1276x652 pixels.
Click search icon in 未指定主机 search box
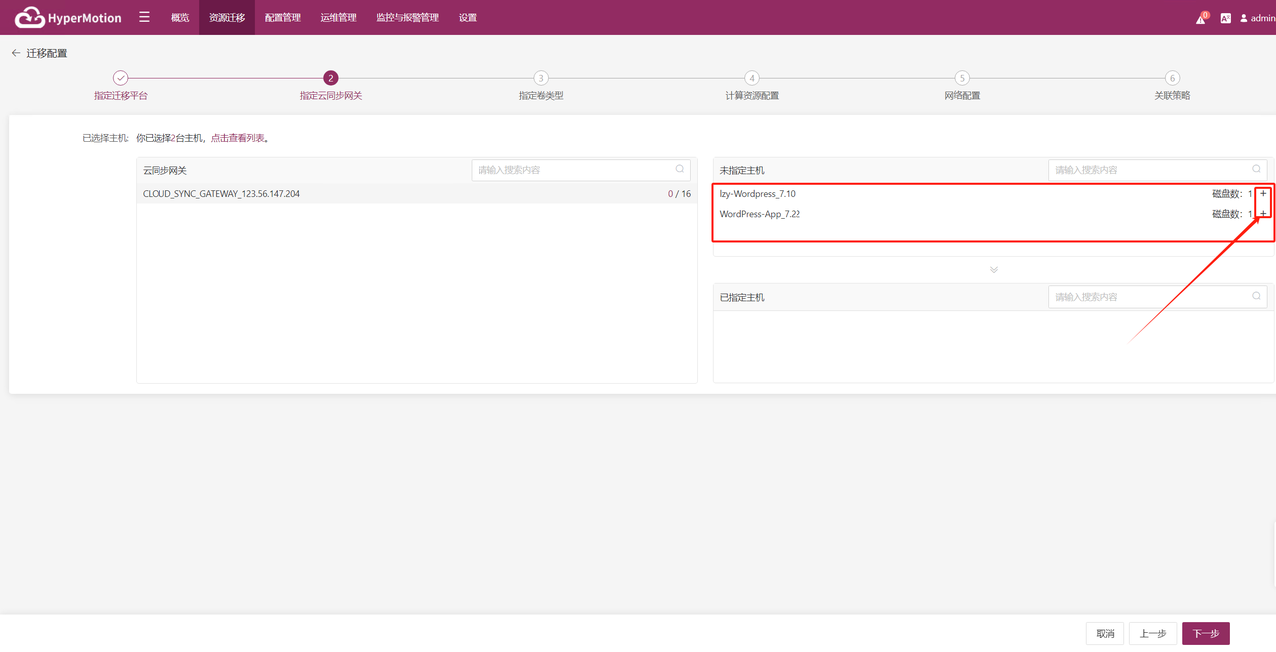[x=1256, y=170]
